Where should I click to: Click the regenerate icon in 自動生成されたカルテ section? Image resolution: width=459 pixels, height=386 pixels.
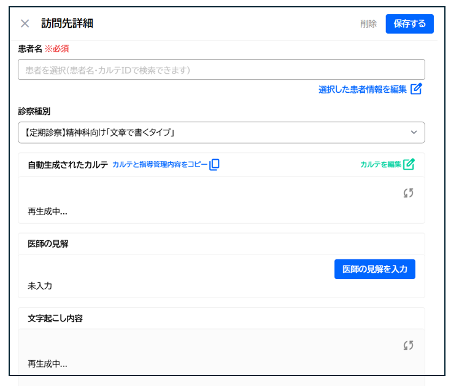[x=408, y=193]
